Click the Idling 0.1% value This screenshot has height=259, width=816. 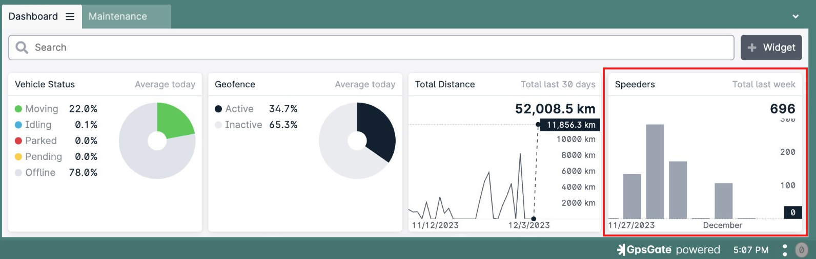pos(86,125)
